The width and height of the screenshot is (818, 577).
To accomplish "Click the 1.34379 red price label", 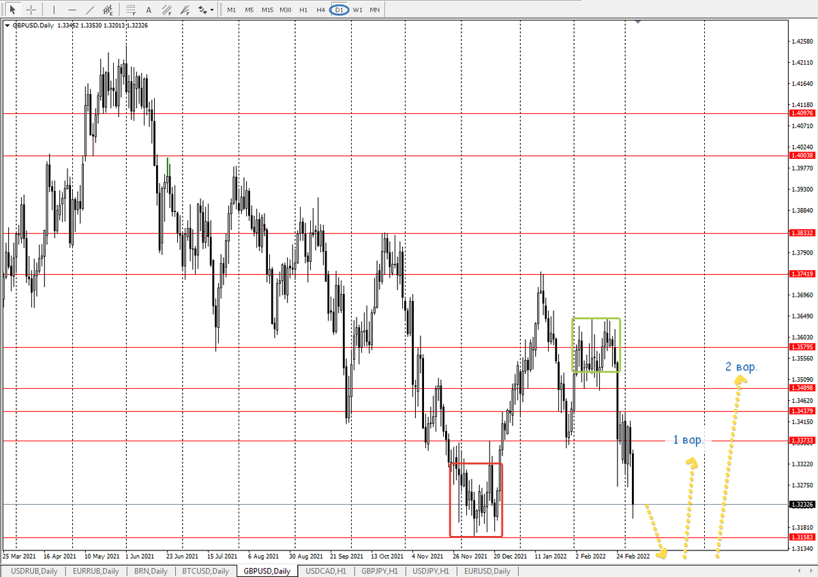I will tap(802, 411).
